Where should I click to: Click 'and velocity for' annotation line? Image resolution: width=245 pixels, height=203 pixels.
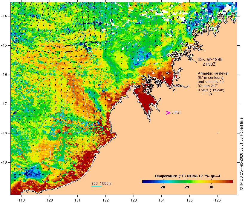click(x=211, y=82)
